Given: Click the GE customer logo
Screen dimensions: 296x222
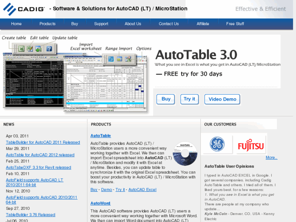Looking at the screenshot, I should (x=217, y=144).
